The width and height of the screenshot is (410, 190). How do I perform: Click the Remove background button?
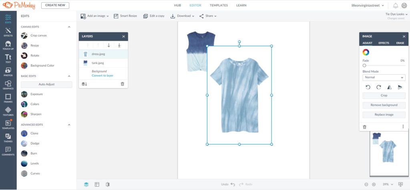[384, 105]
